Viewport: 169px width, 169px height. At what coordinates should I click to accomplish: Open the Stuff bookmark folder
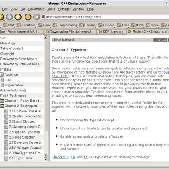coord(9,25)
